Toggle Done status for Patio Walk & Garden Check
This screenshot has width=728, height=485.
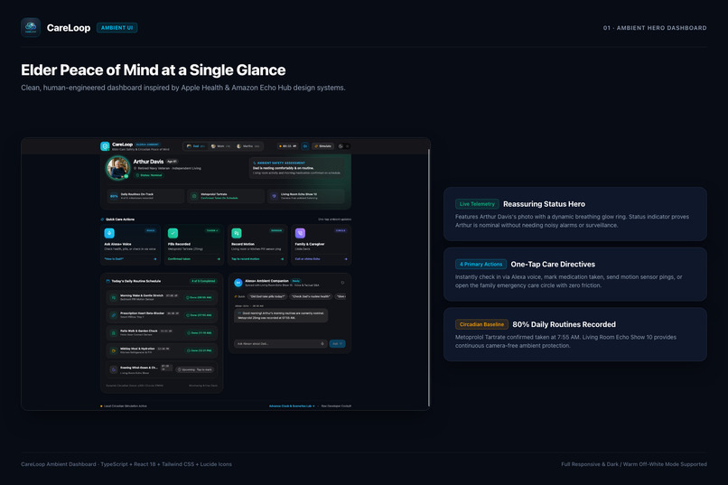click(201, 332)
